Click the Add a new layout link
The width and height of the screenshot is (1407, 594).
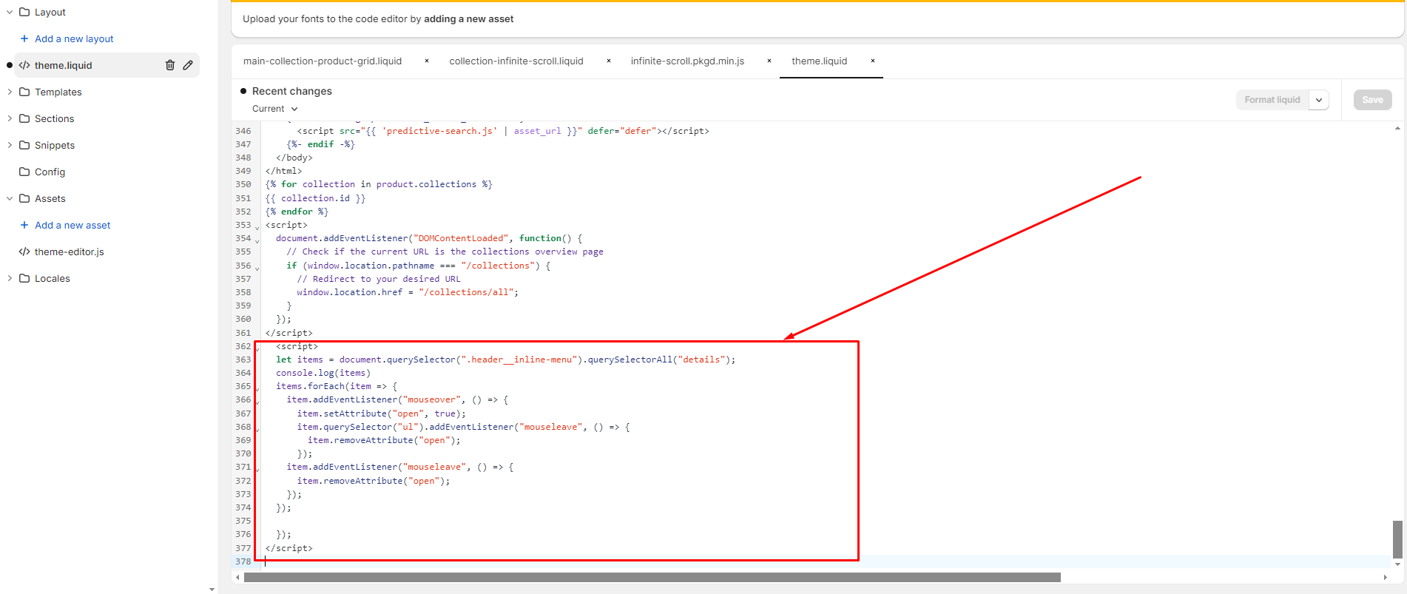74,38
